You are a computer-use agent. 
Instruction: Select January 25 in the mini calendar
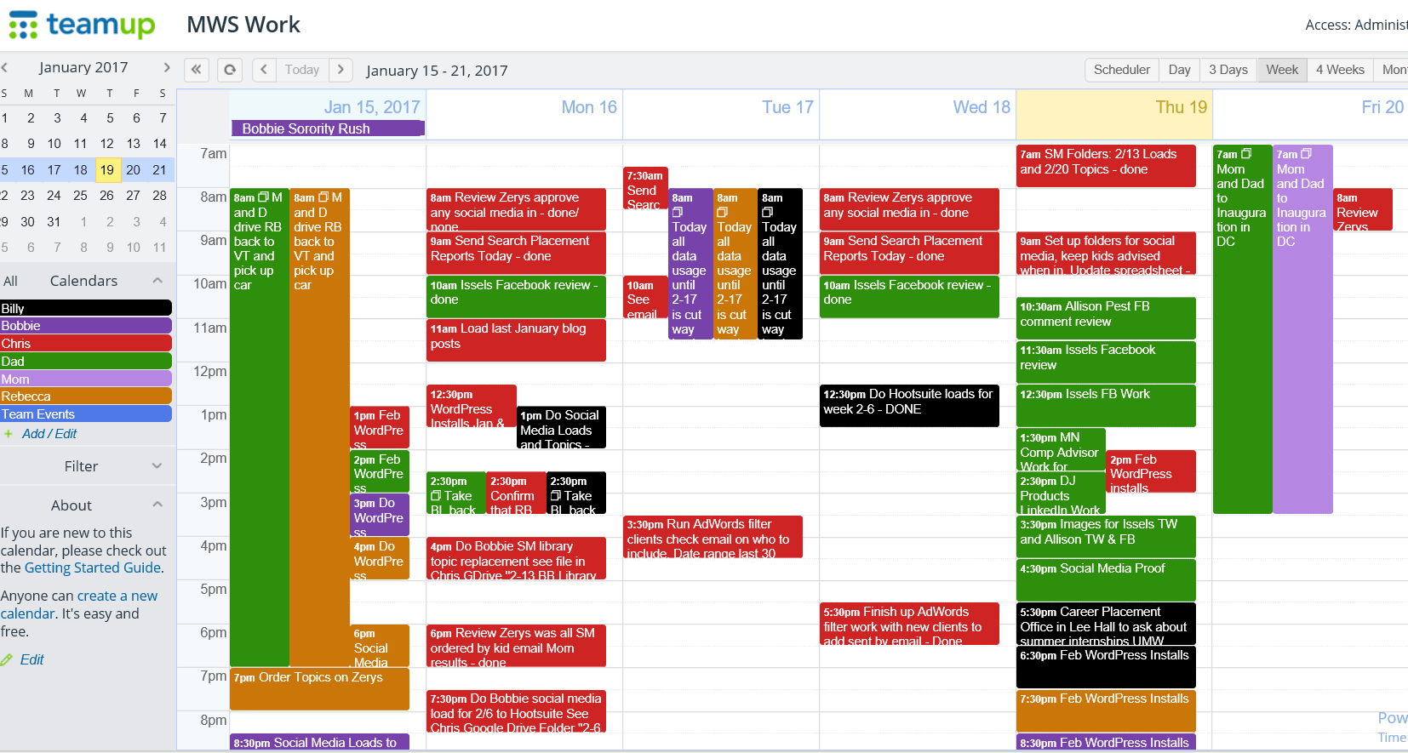[80, 196]
